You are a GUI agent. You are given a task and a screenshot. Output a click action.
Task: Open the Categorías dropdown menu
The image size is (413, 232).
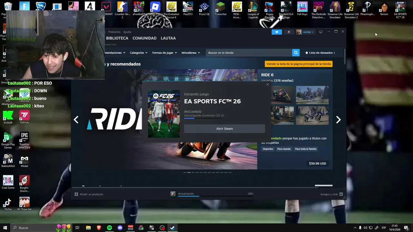click(138, 53)
